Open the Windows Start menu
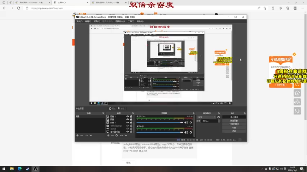 click(4, 169)
